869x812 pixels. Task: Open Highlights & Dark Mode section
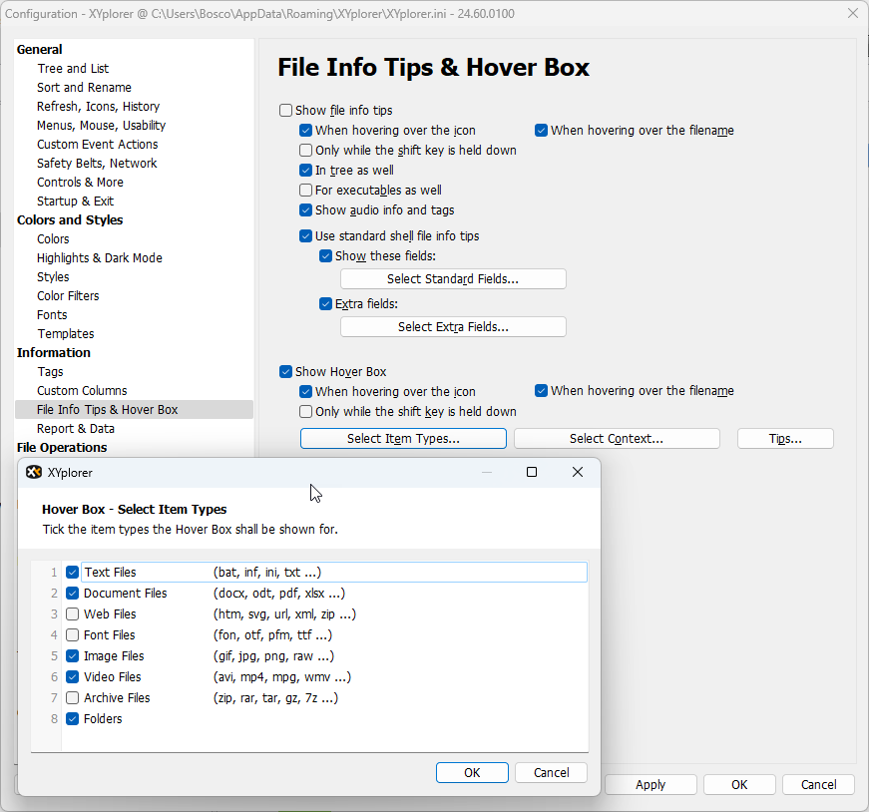[99, 258]
